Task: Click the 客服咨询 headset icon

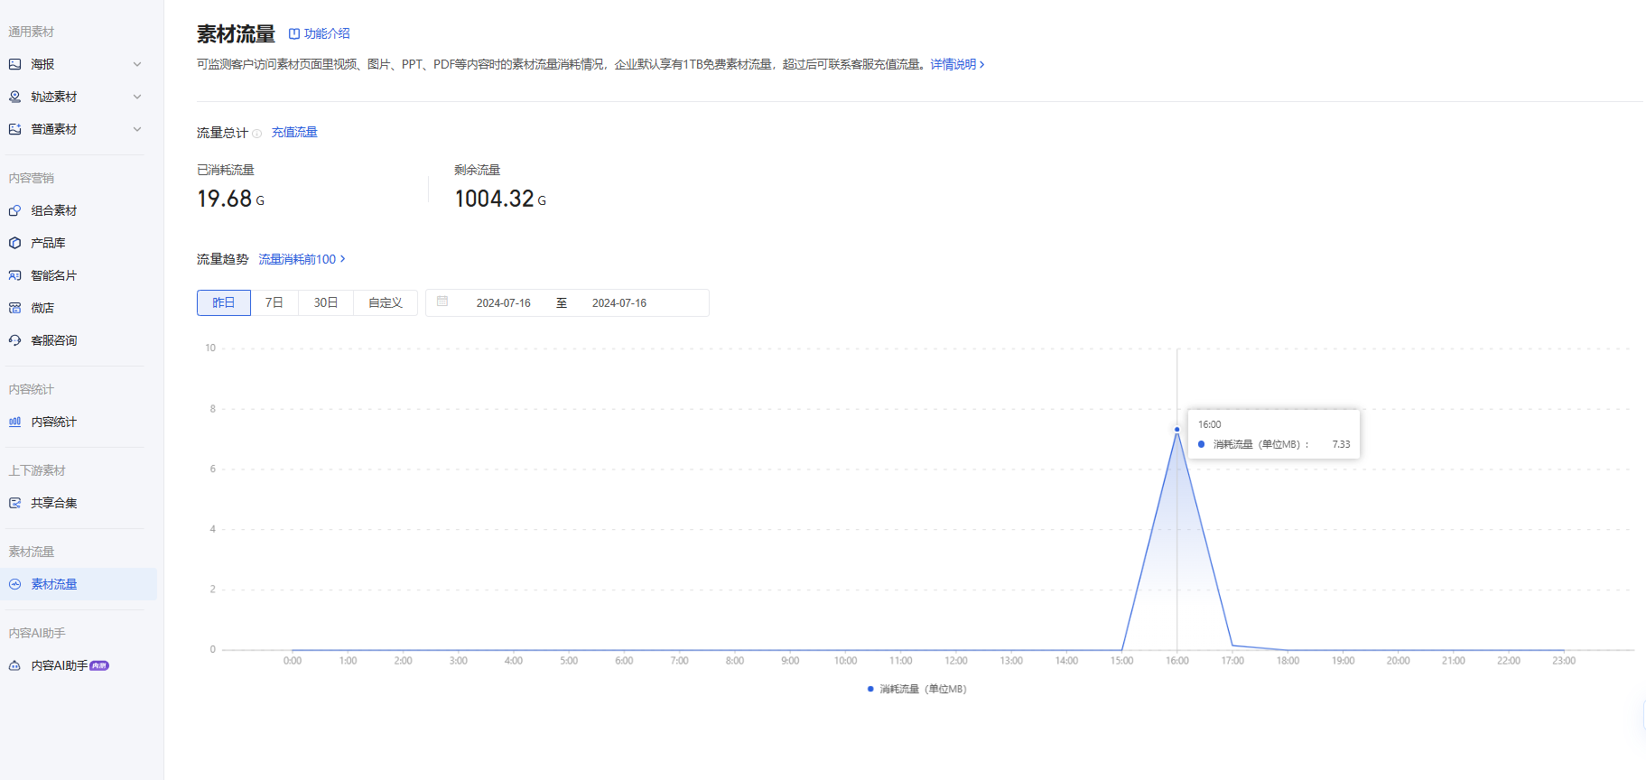Action: (x=14, y=340)
